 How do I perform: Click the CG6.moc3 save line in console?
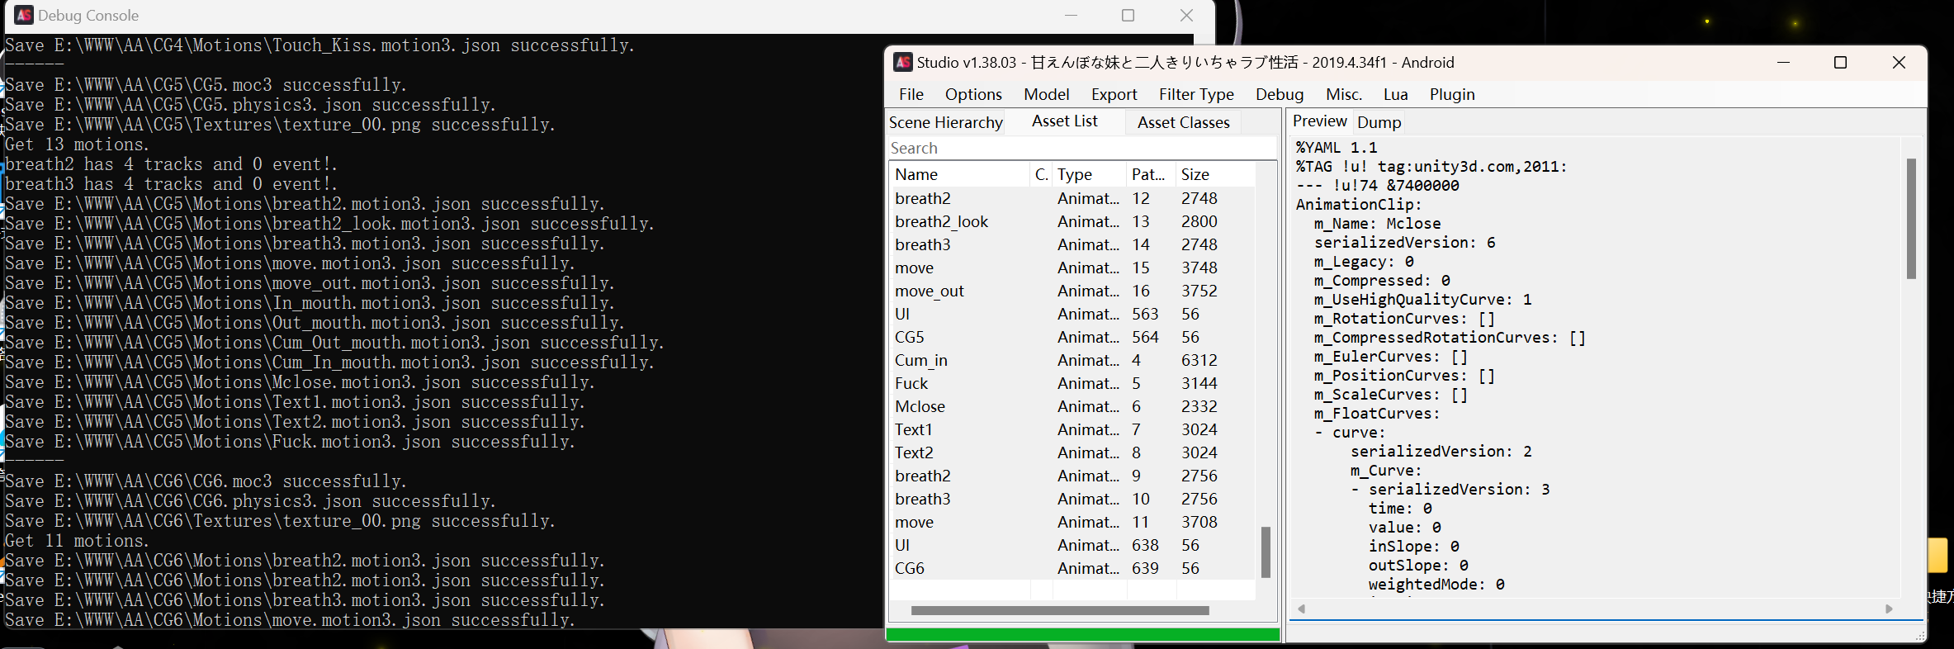tap(206, 481)
